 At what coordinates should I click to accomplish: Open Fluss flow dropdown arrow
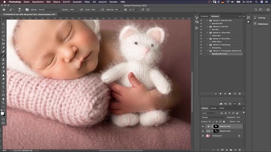coord(98,10)
